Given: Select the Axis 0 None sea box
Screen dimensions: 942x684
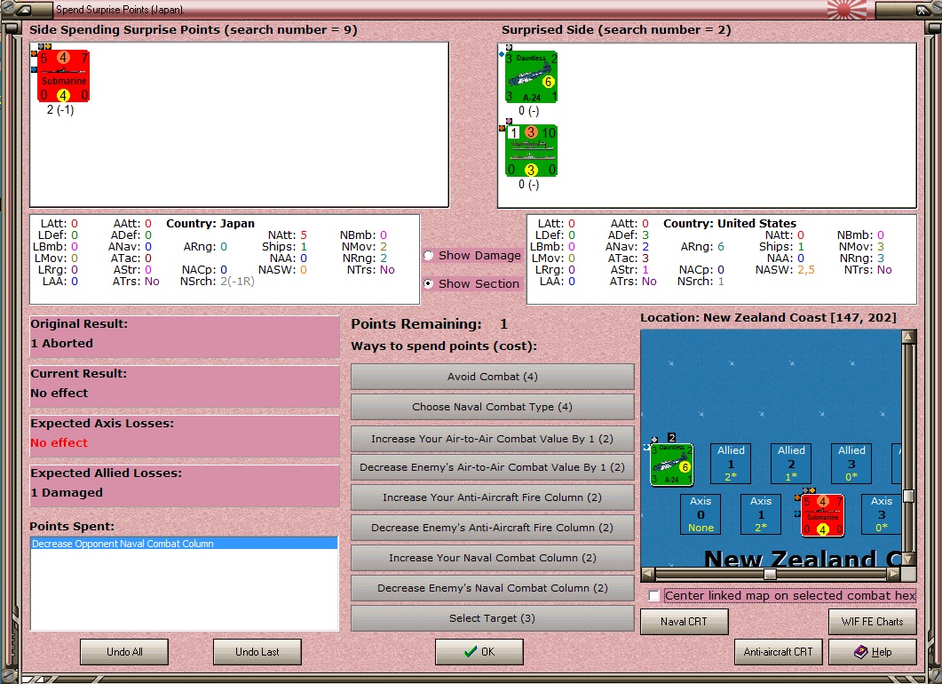Looking at the screenshot, I should [701, 514].
